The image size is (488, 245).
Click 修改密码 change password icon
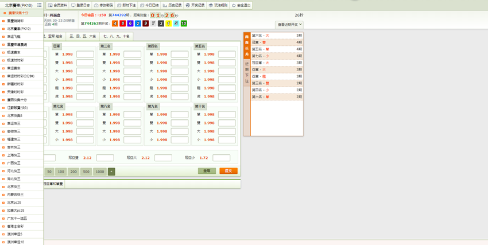point(103,5)
